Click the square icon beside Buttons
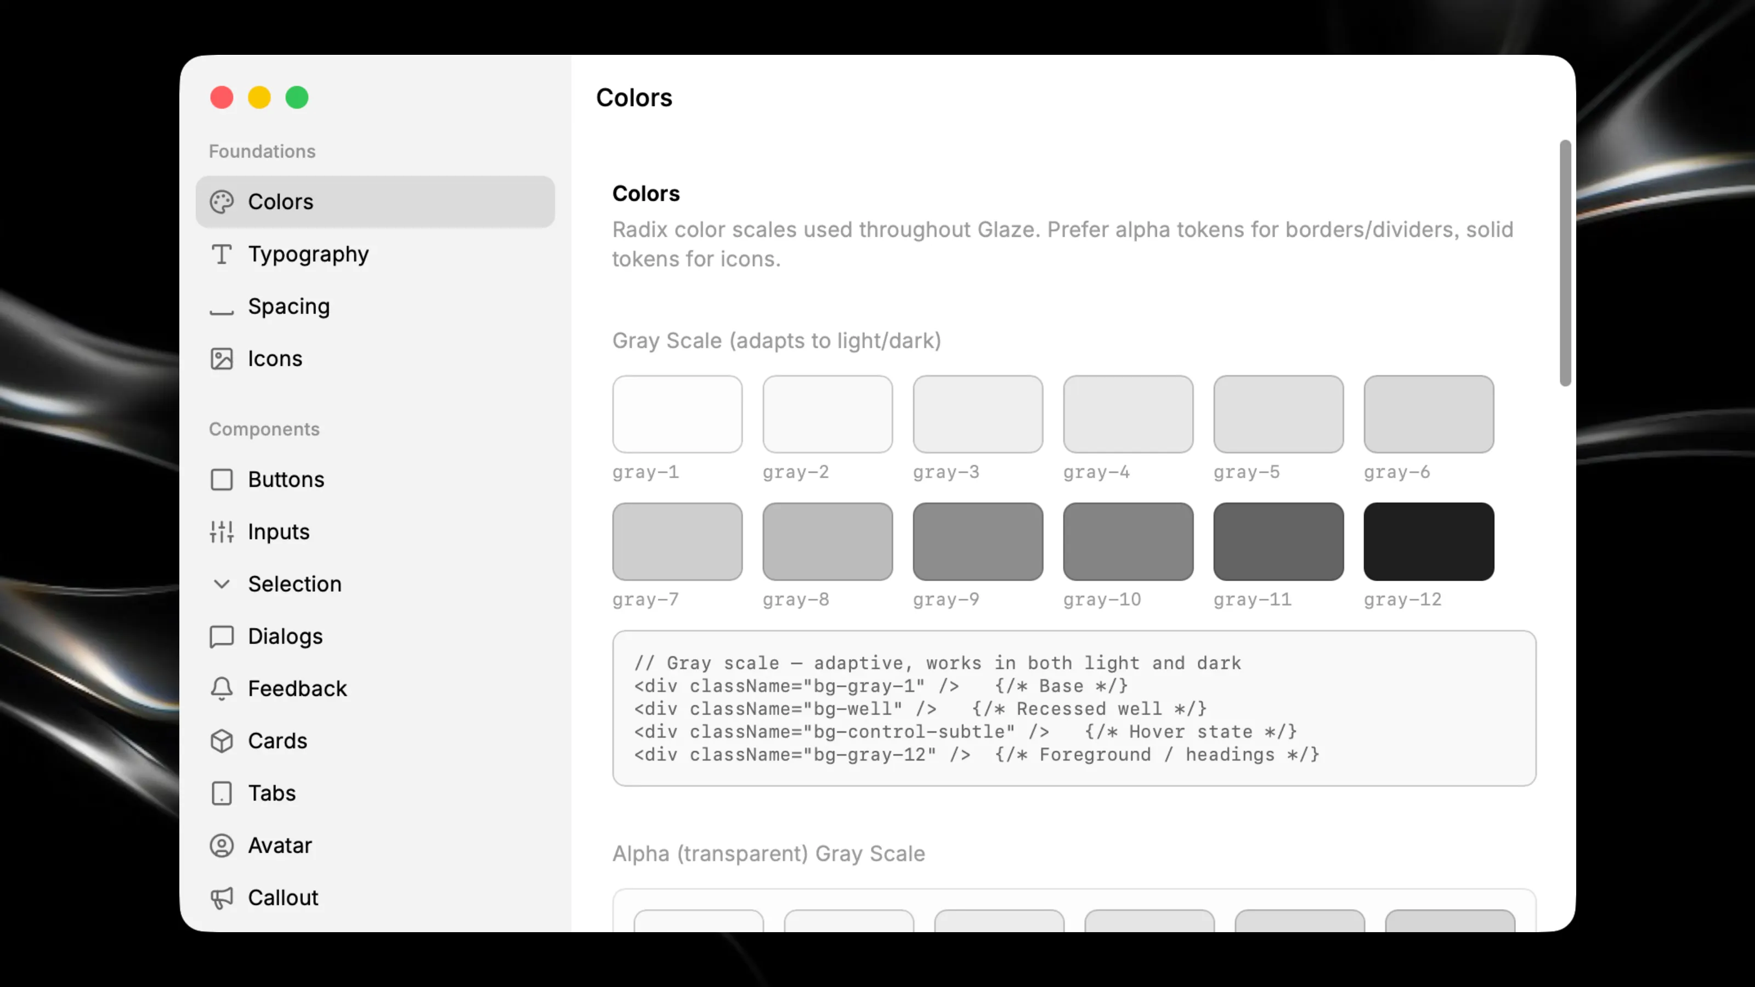The width and height of the screenshot is (1755, 987). pos(222,480)
